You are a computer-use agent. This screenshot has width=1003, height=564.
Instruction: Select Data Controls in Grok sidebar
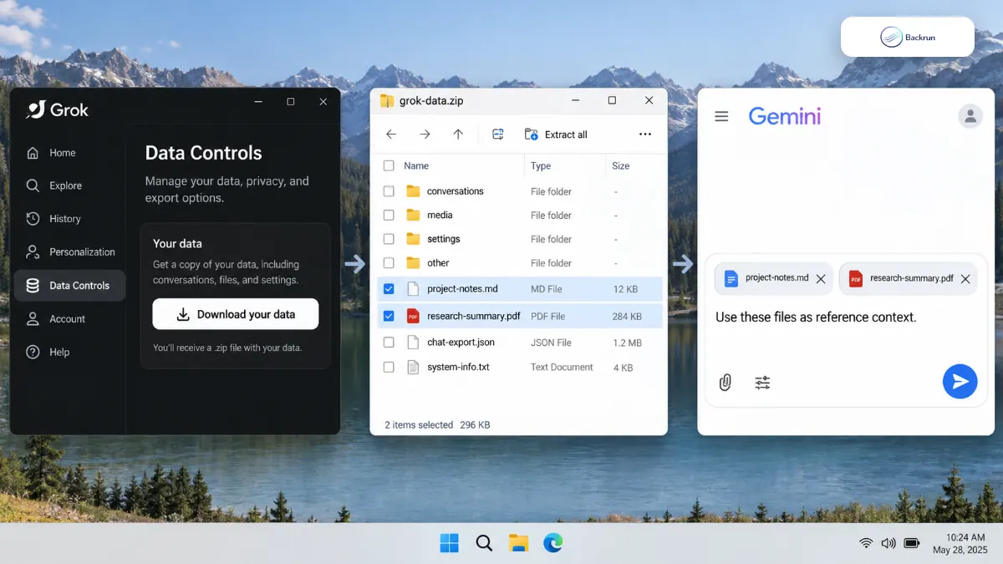click(69, 285)
